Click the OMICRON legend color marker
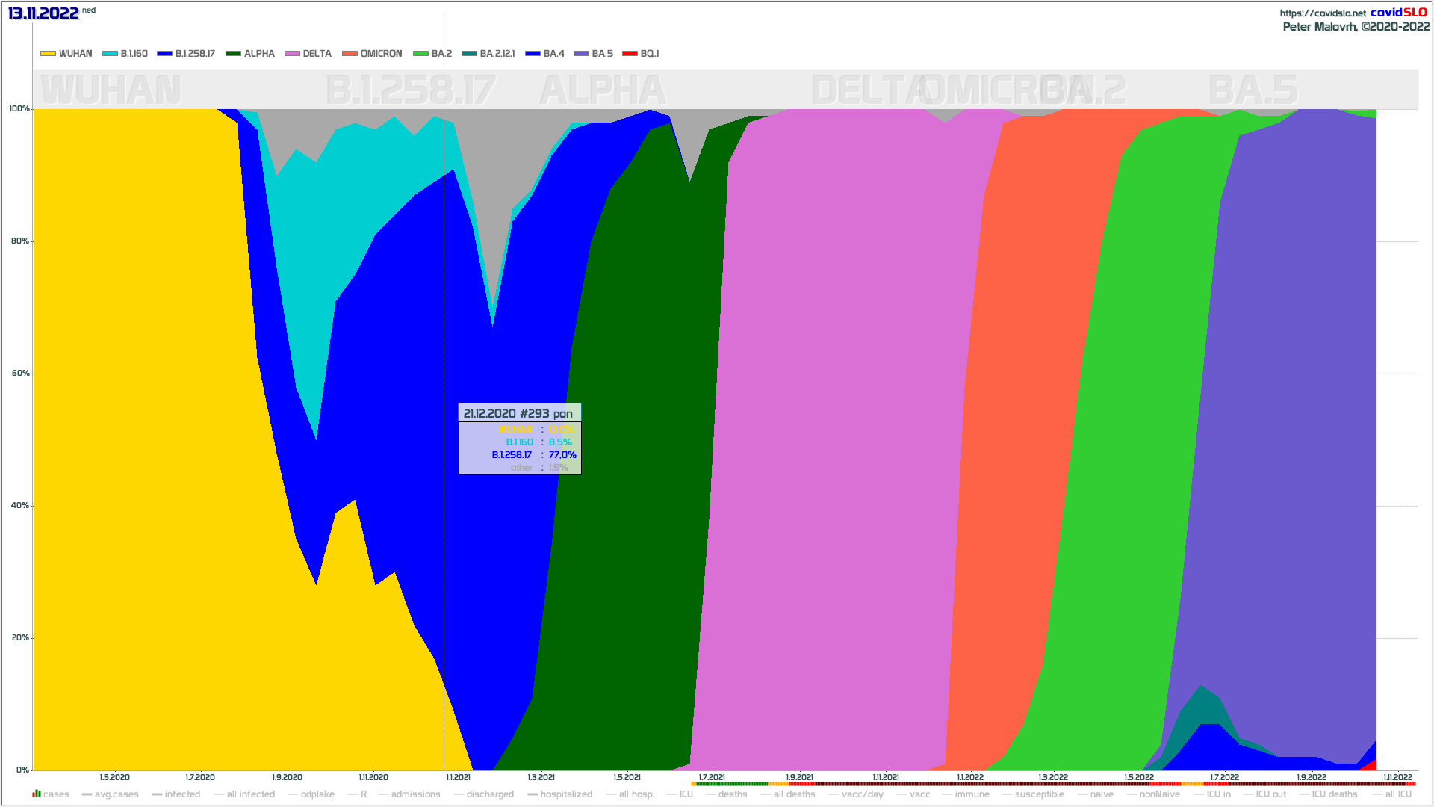This screenshot has width=1434, height=807. tap(350, 54)
